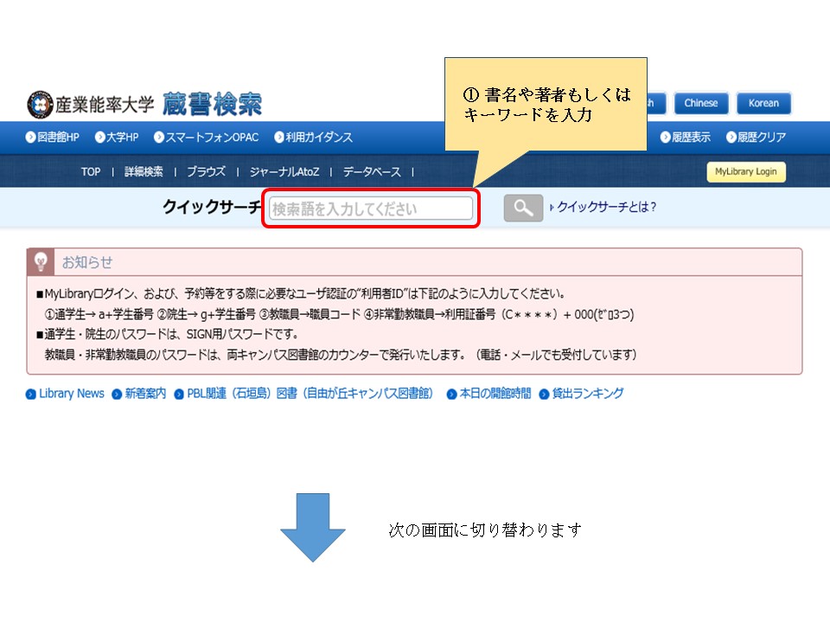Open the Library News link
Image resolution: width=830 pixels, height=623 pixels.
(65, 394)
